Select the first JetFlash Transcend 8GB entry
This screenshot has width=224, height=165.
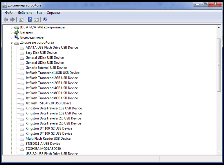(52, 93)
